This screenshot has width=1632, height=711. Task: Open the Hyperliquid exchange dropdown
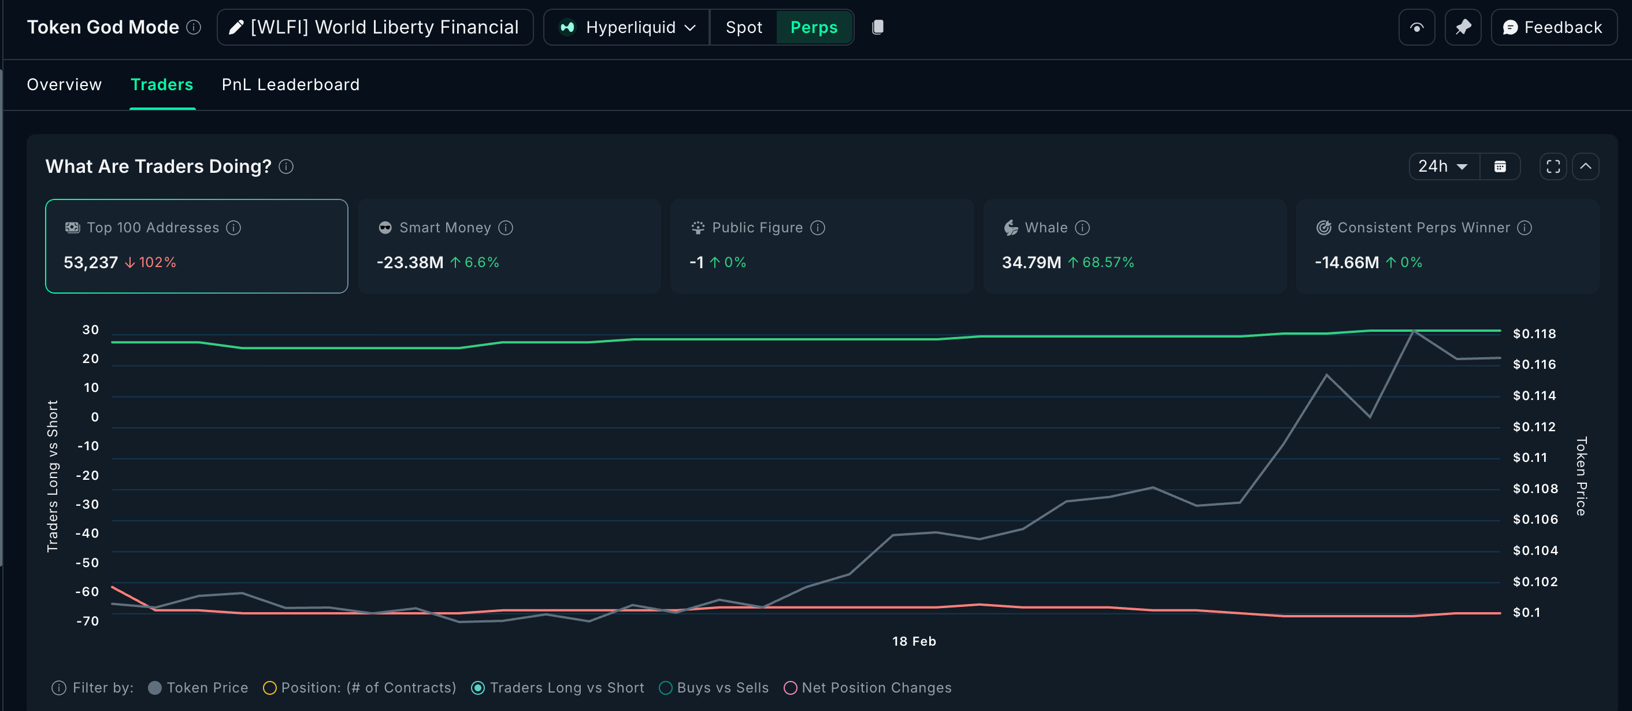[627, 27]
